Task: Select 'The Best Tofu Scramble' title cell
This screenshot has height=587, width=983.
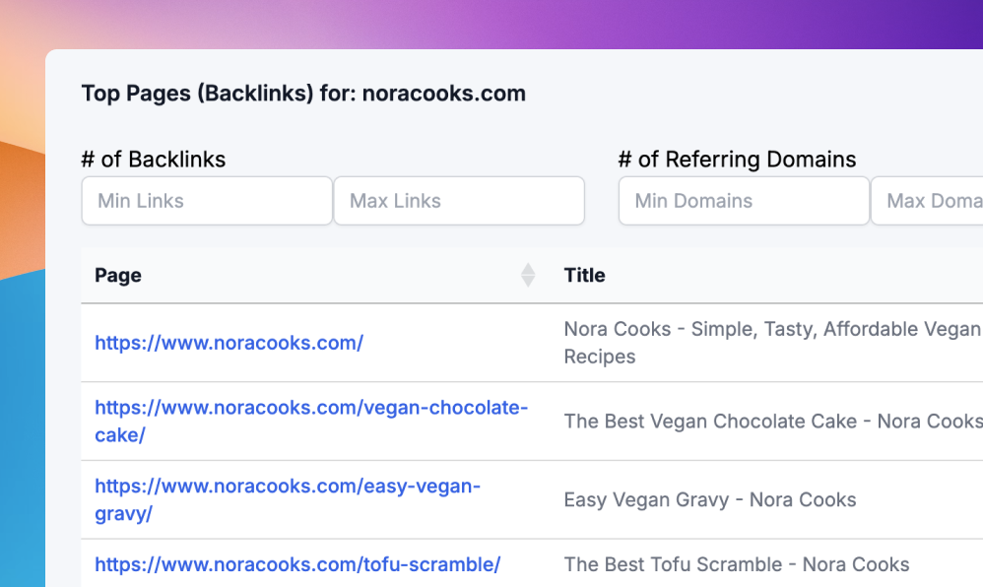Action: pos(736,564)
